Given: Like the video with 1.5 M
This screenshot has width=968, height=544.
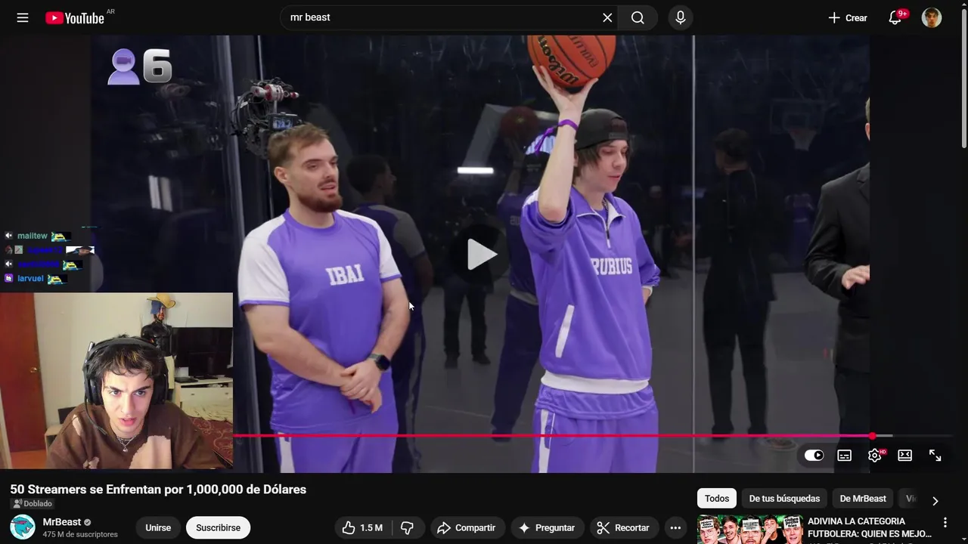Looking at the screenshot, I should click(x=363, y=527).
